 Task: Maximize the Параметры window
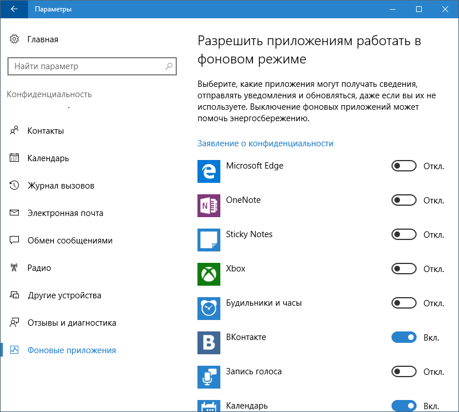click(419, 9)
